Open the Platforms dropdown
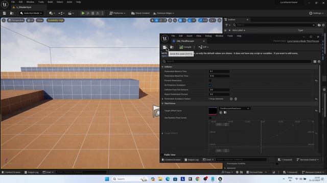The image size is (327, 183). point(118,13)
